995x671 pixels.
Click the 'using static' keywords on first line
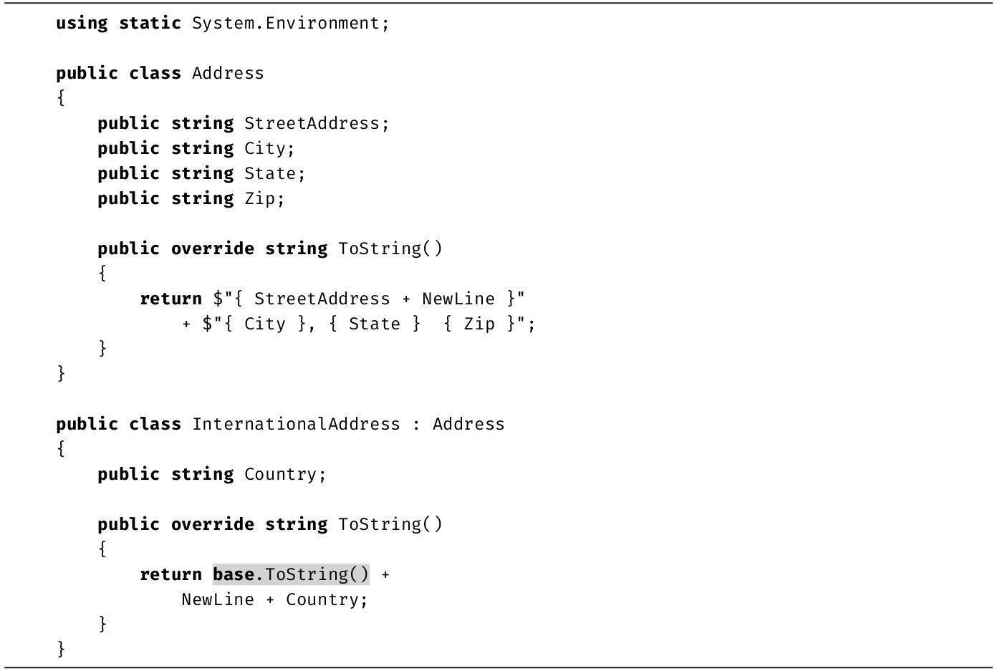click(118, 23)
